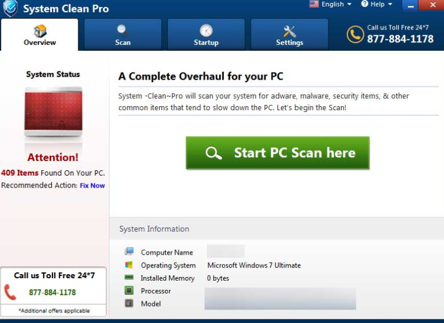444x323 pixels.
Task: Open the Scan tab
Action: (123, 35)
